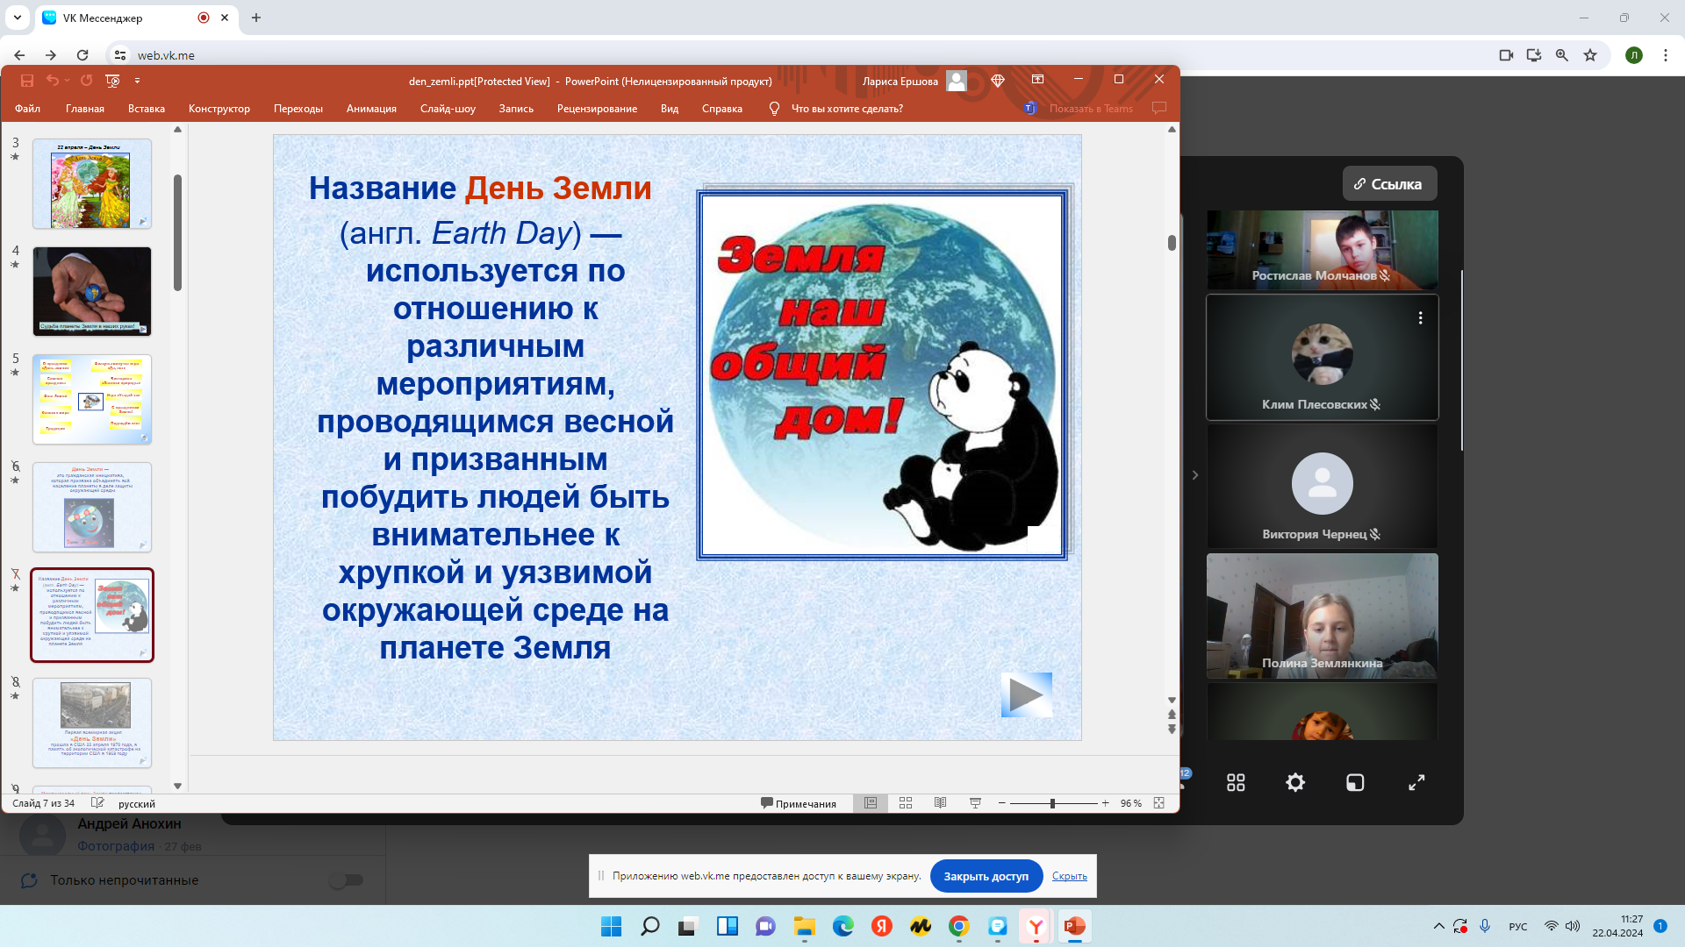Open the Конструктор ribbon tab
This screenshot has height=947, width=1685.
click(x=219, y=109)
